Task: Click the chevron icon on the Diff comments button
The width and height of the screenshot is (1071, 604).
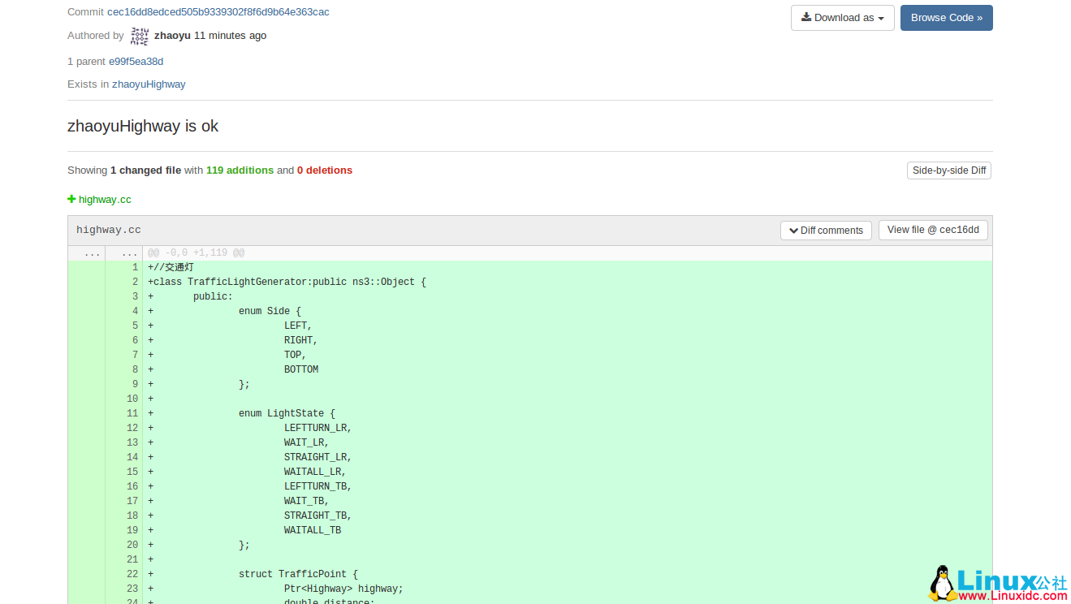Action: tap(793, 230)
